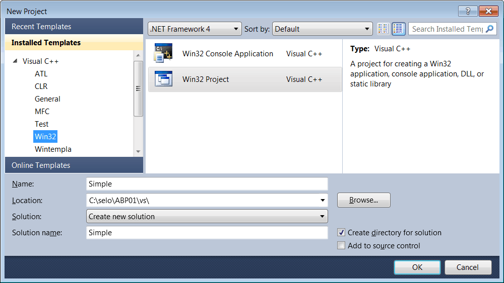504x283 pixels.
Task: Select Win32 in the template tree
Action: coord(45,137)
